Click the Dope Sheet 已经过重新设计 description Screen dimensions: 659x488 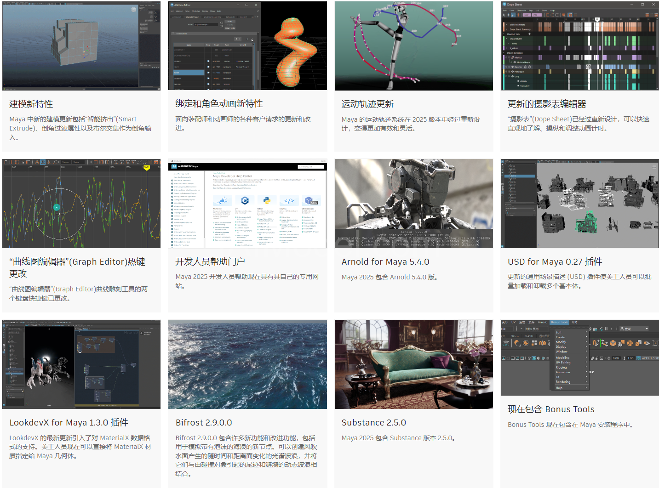579,124
